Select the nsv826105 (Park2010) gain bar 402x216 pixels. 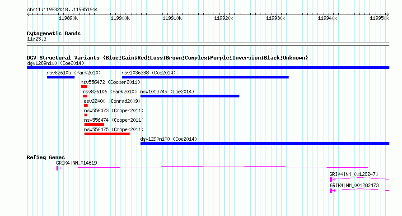(x=61, y=77)
